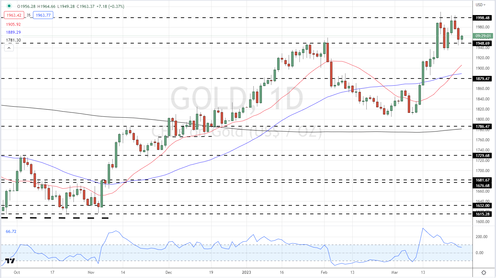Click the 1600.00 price axis label
This screenshot has height=278, width=496.
pos(483,222)
